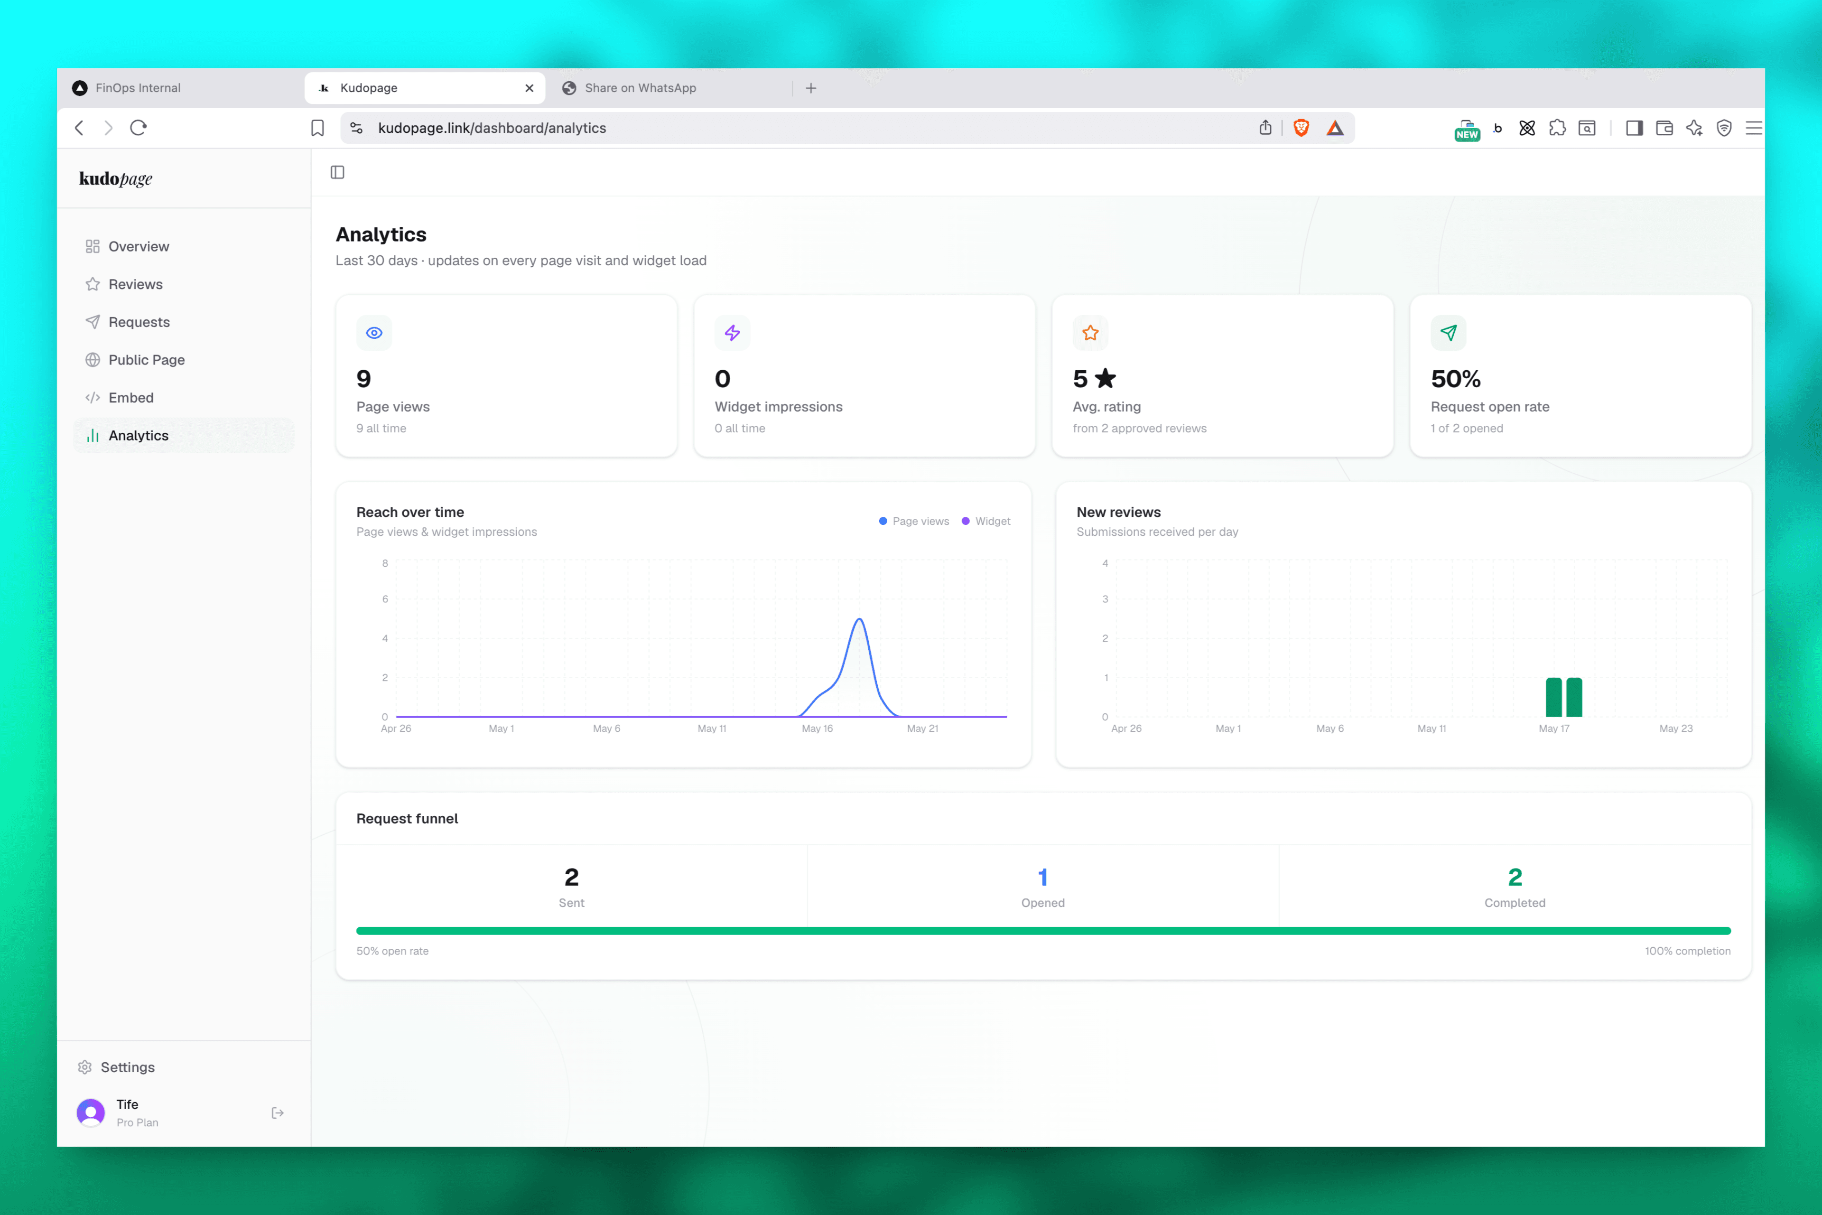The height and width of the screenshot is (1215, 1822).
Task: Click the 'Reach over time' chart title
Action: click(x=410, y=512)
